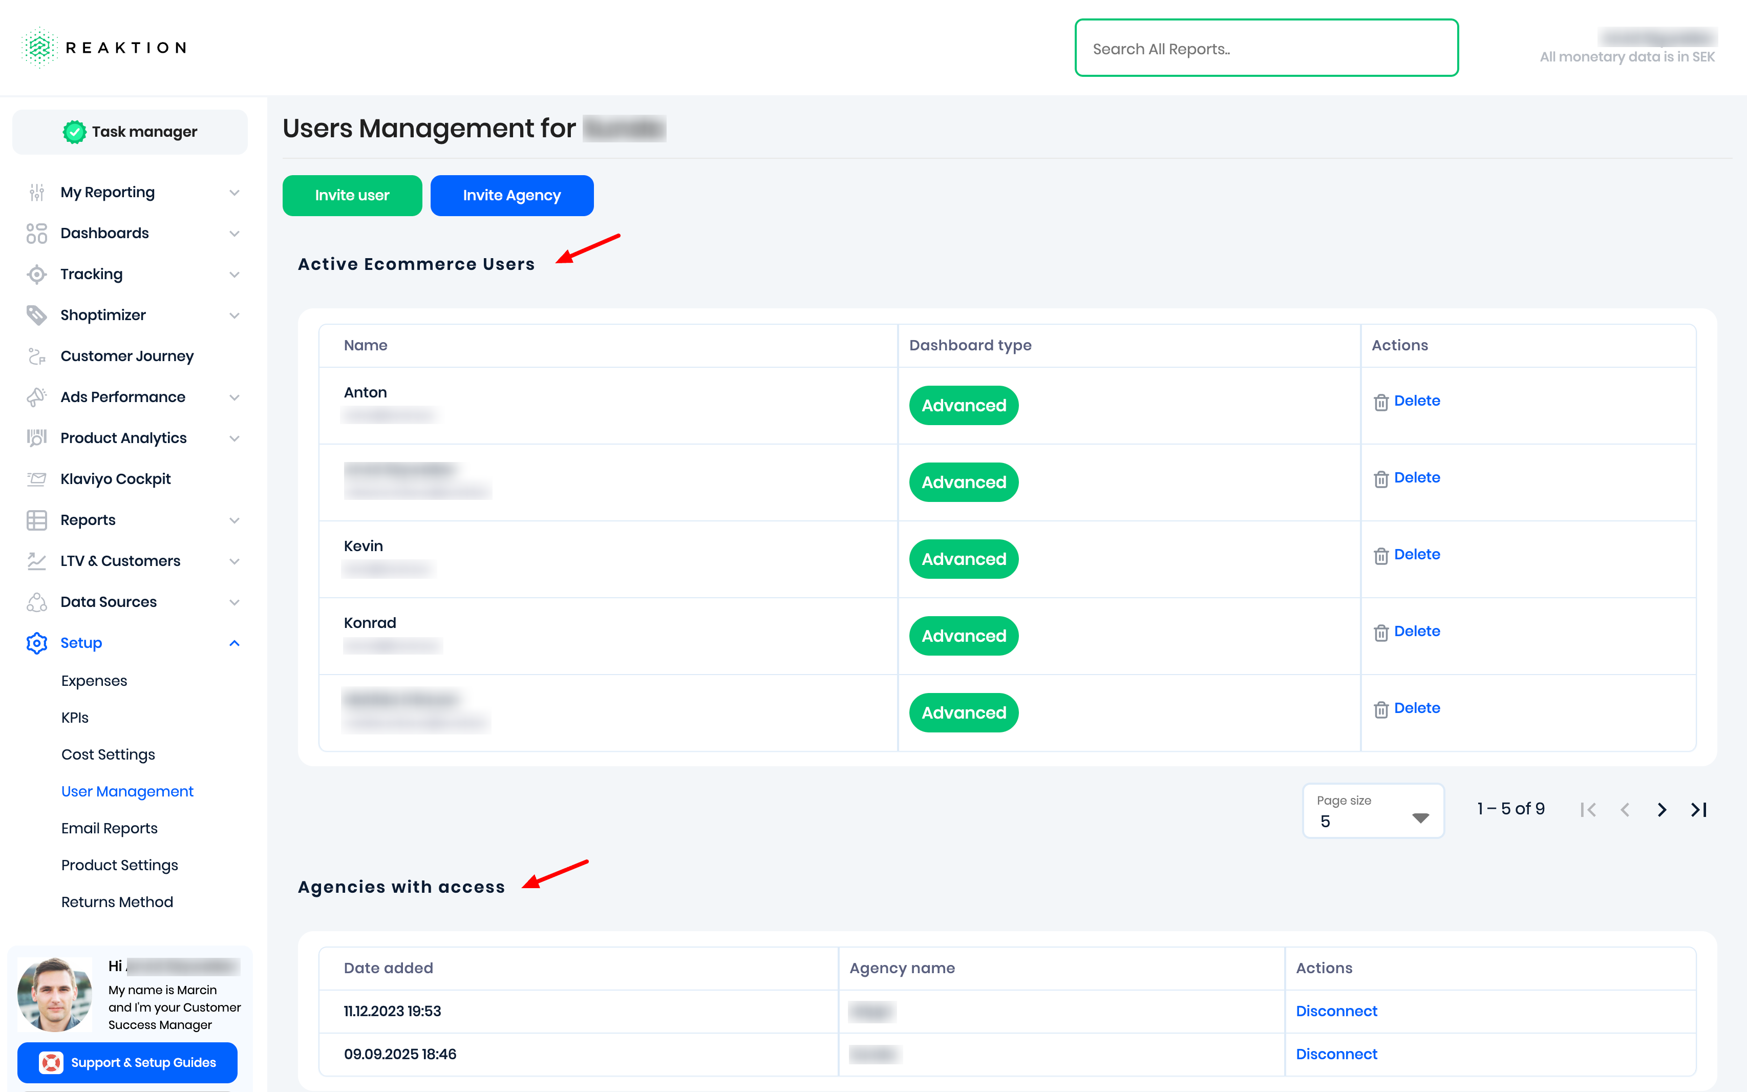The width and height of the screenshot is (1747, 1092).
Task: Focus the Search All Reports field
Action: coord(1266,48)
